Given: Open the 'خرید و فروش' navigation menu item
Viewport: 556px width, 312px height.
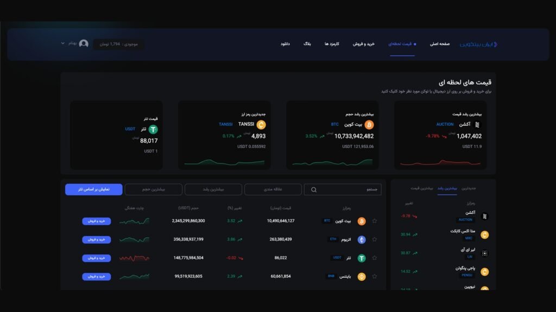Looking at the screenshot, I should pyautogui.click(x=363, y=44).
